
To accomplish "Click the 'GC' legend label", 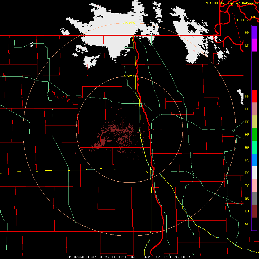I will 247,199.
